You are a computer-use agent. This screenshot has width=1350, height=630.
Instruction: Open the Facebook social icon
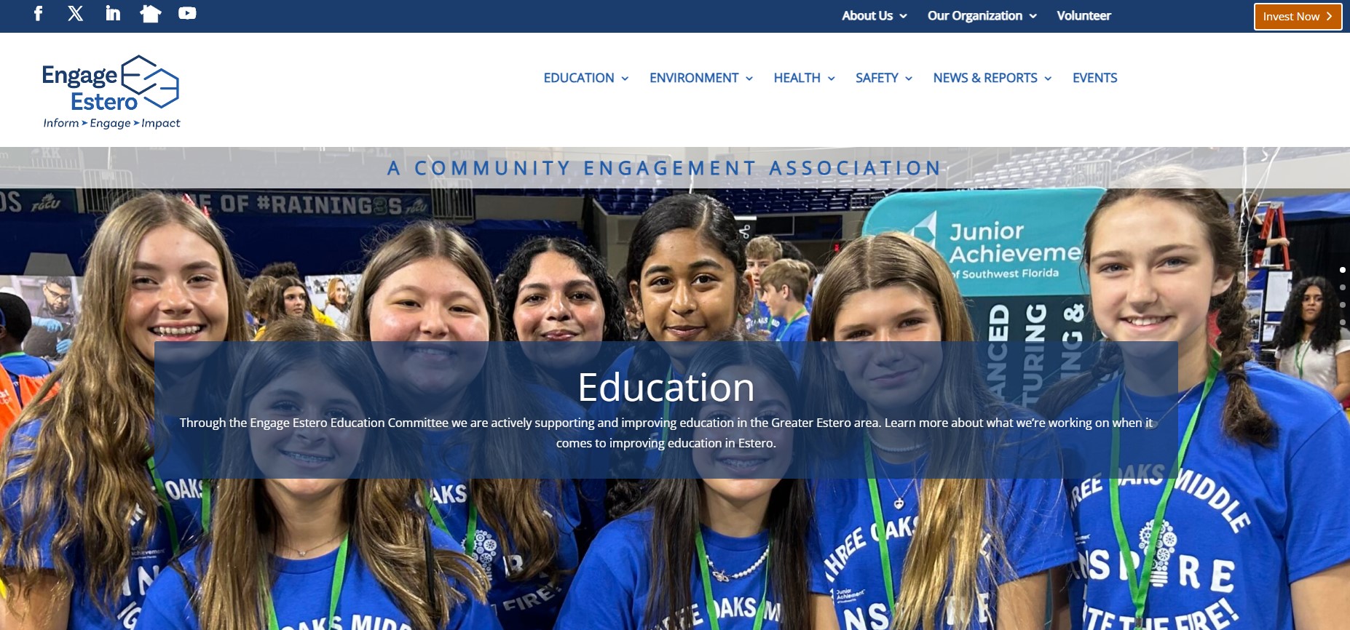coord(39,13)
